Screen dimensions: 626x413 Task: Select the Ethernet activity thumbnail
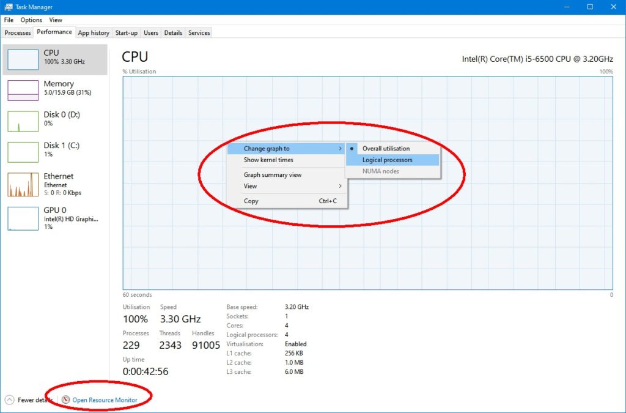tap(23, 185)
